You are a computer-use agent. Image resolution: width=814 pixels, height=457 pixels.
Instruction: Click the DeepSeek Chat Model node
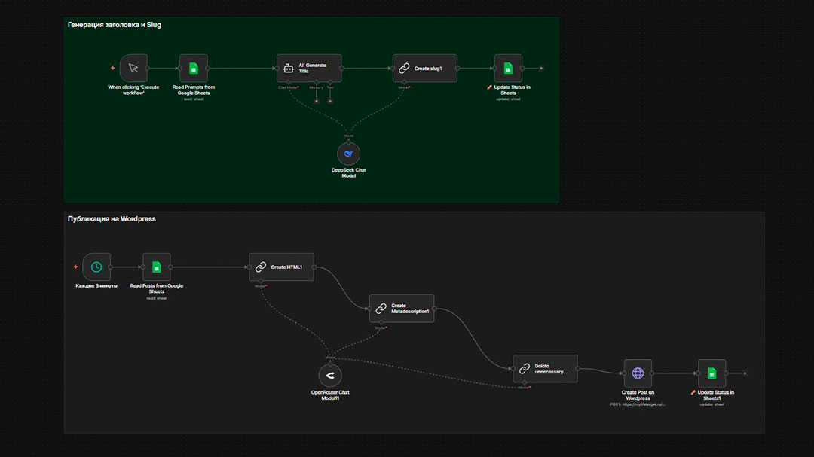348,153
